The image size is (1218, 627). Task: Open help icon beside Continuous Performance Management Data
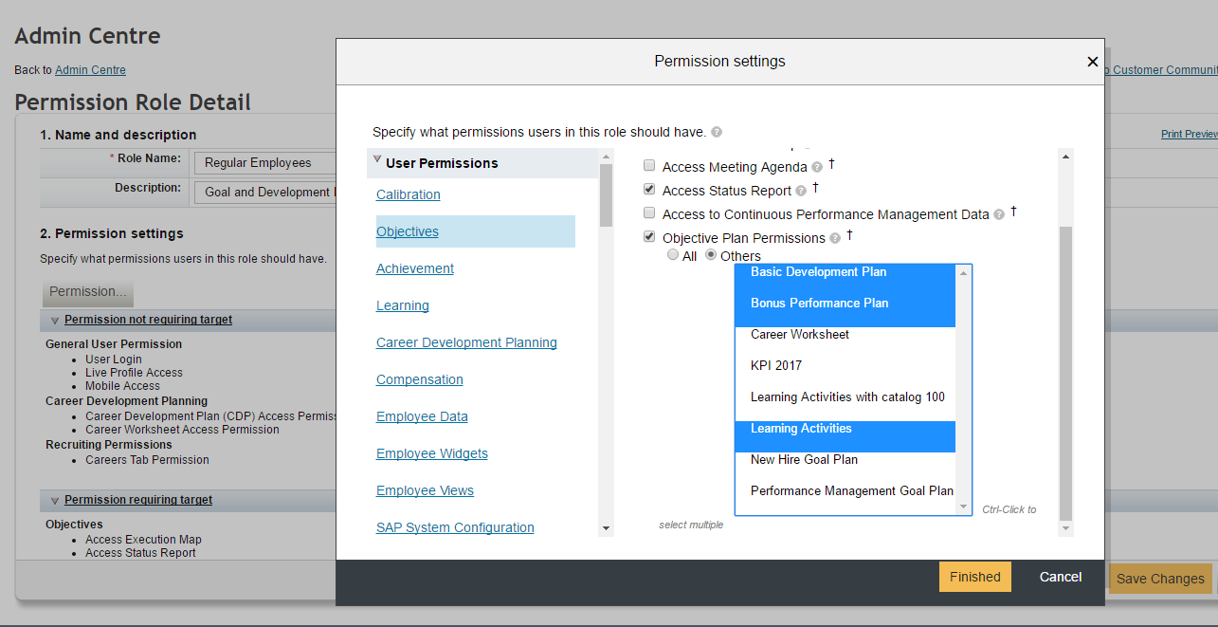click(x=999, y=215)
